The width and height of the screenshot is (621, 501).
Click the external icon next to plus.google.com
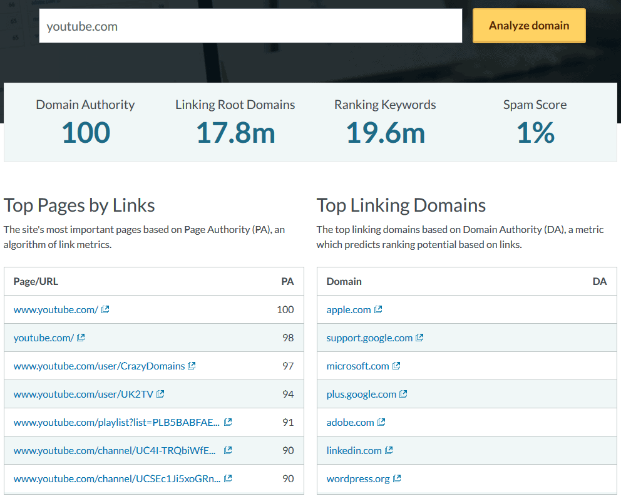[x=403, y=394]
